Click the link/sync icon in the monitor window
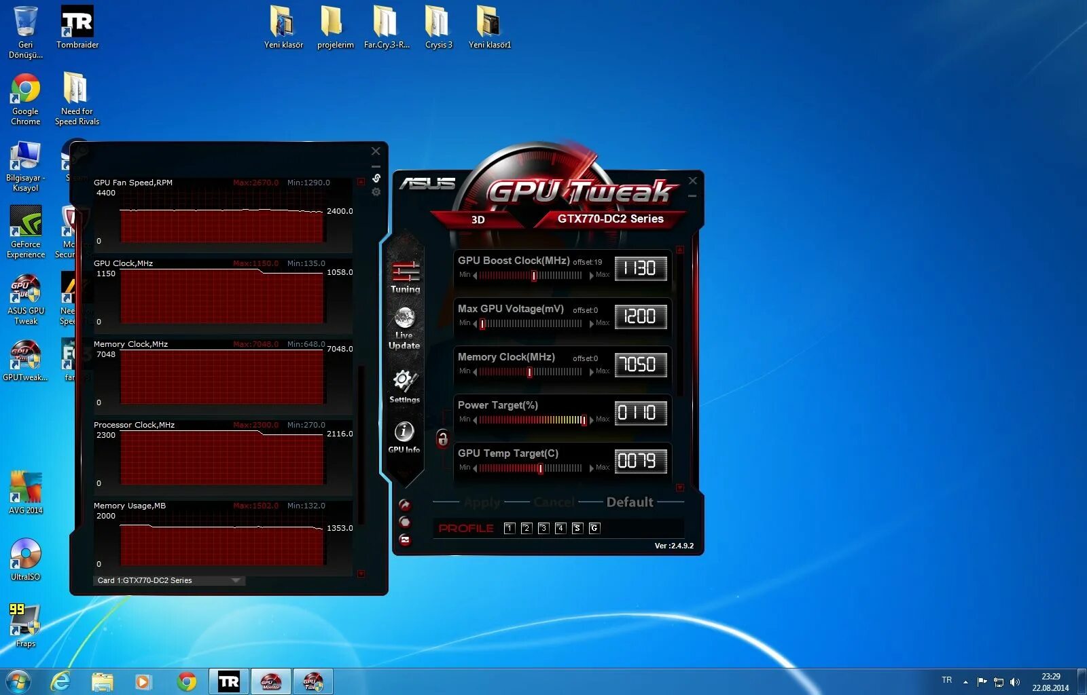Image resolution: width=1087 pixels, height=695 pixels. point(376,179)
